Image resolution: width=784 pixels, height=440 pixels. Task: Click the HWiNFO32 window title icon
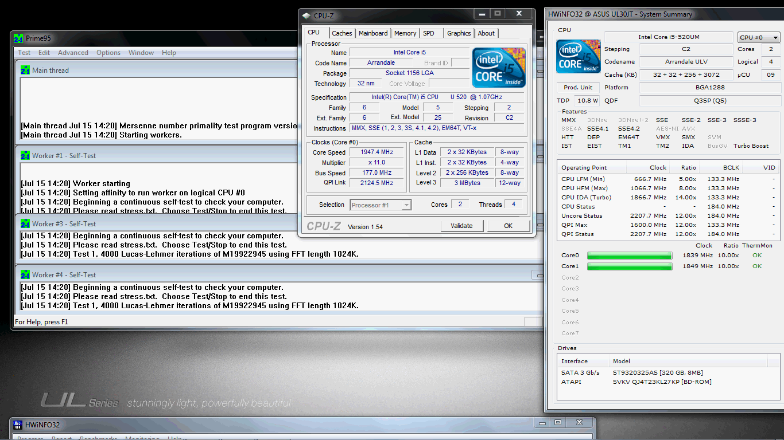click(18, 425)
